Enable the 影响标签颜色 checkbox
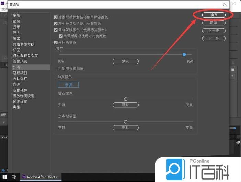Viewport: 241px width, 182px height. pyautogui.click(x=59, y=68)
